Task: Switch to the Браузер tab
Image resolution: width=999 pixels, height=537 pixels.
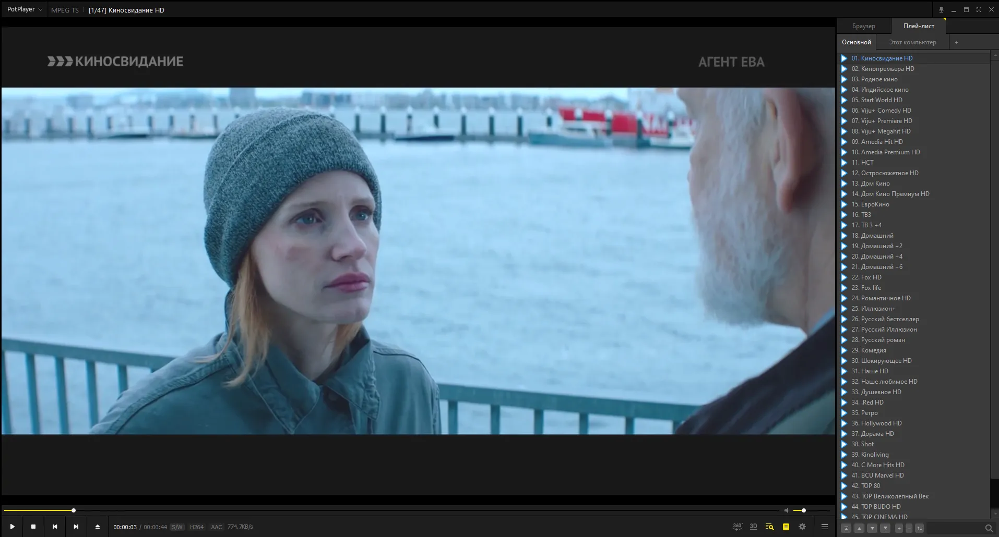Action: click(x=864, y=26)
